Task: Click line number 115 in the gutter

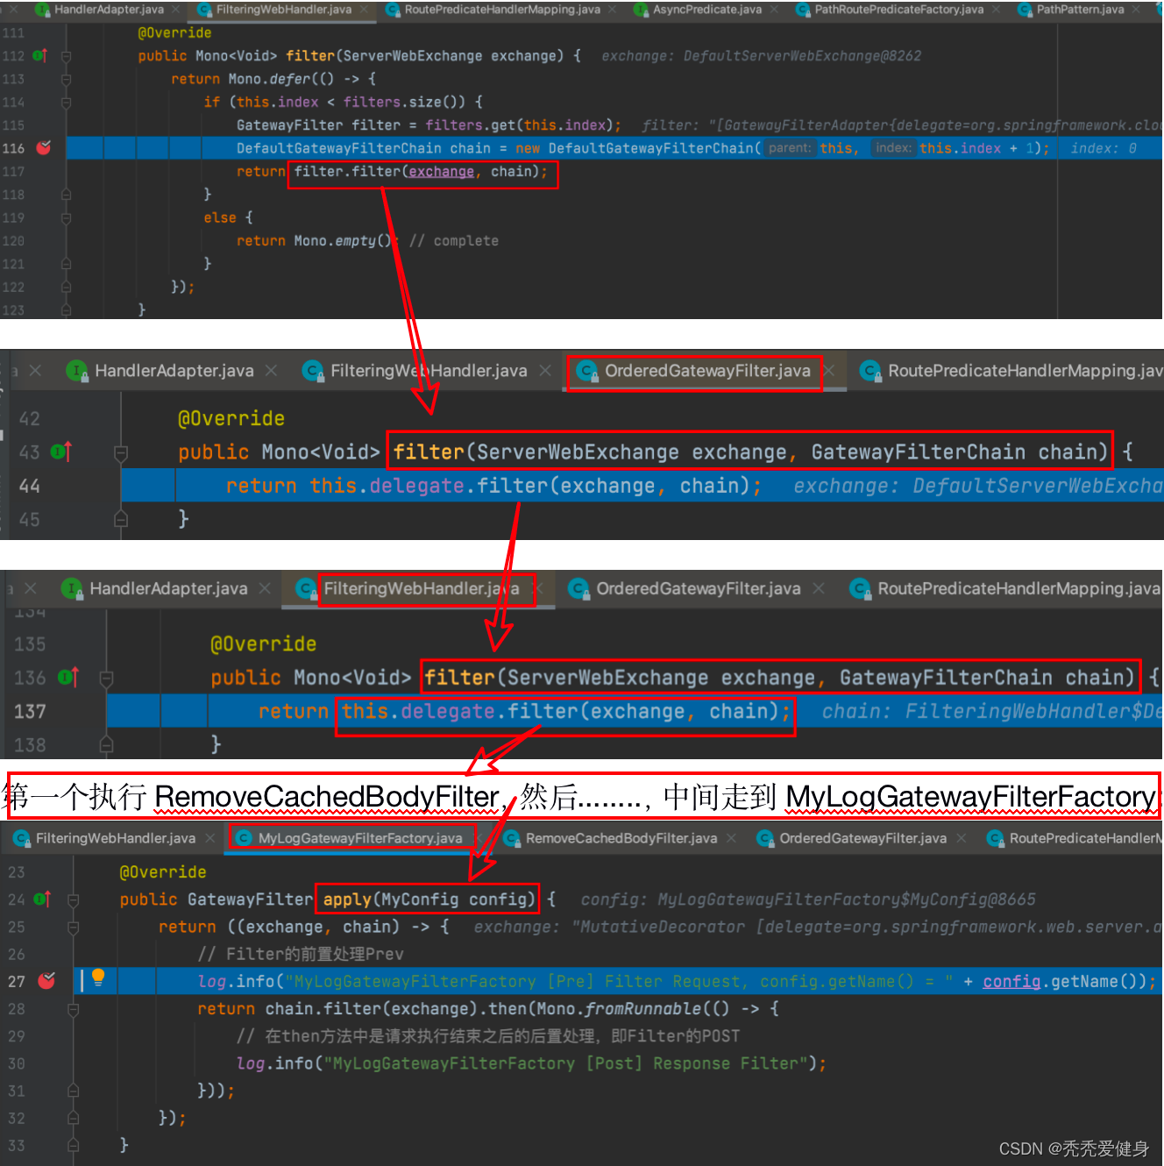Action: pyautogui.click(x=13, y=125)
